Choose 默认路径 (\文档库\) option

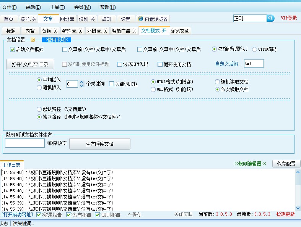click(39, 109)
